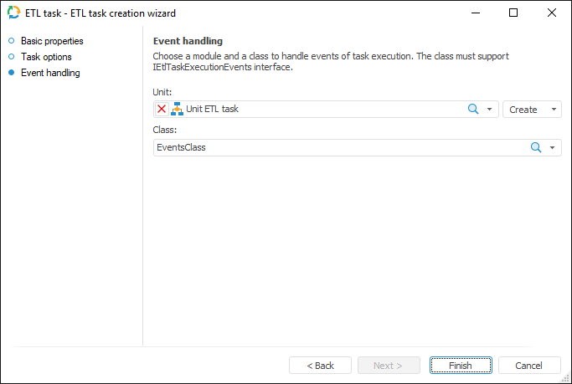
Task: Click the Back button
Action: pyautogui.click(x=320, y=366)
